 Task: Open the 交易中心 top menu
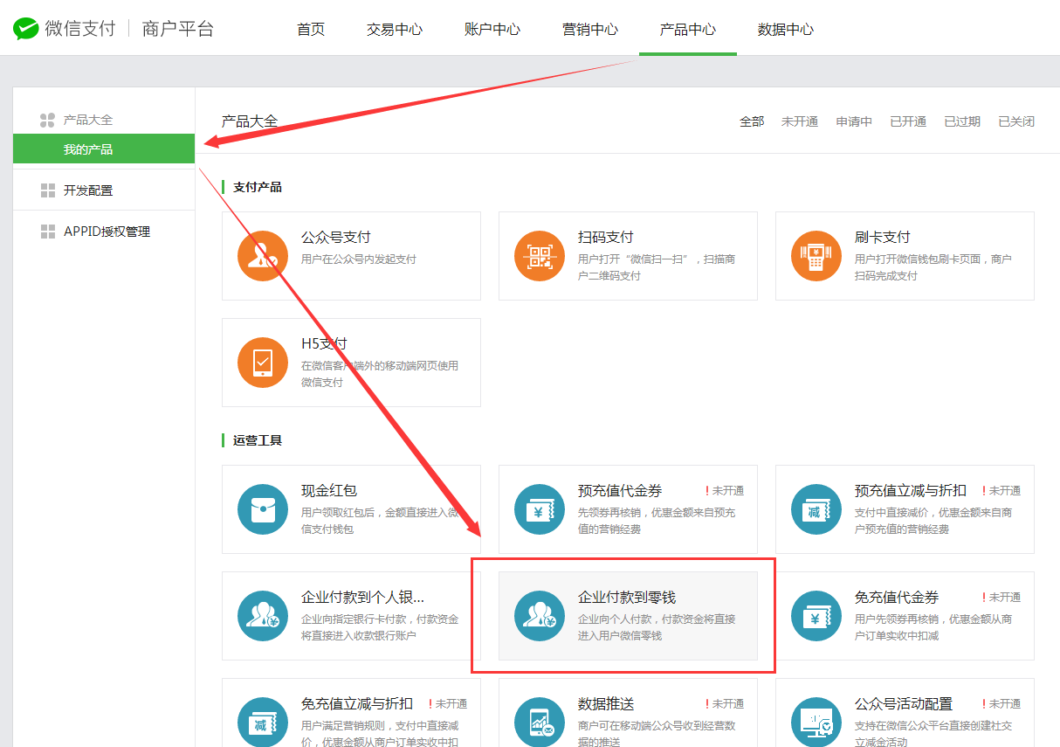click(x=395, y=29)
